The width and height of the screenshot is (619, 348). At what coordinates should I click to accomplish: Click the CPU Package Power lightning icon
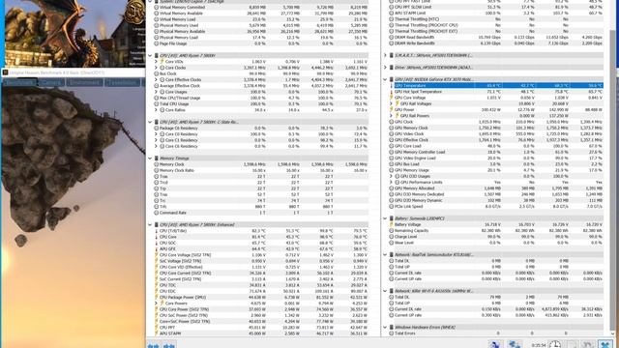pos(157,298)
